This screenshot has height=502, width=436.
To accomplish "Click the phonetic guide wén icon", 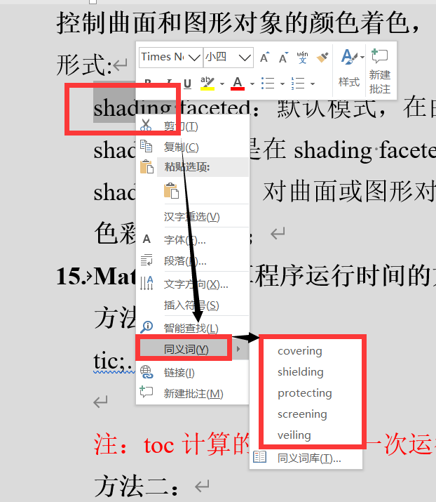I will point(302,58).
